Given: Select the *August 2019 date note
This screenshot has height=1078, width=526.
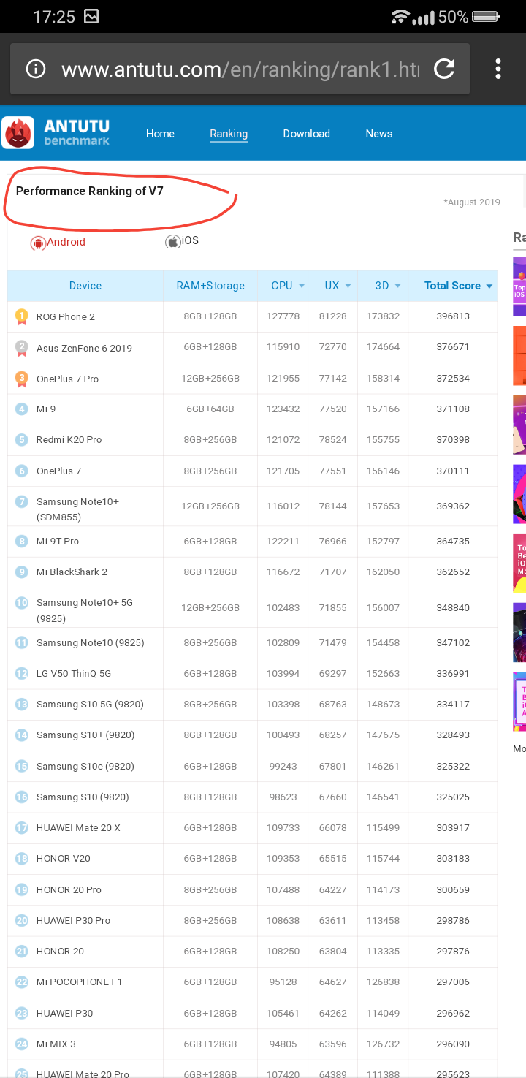Looking at the screenshot, I should click(472, 202).
